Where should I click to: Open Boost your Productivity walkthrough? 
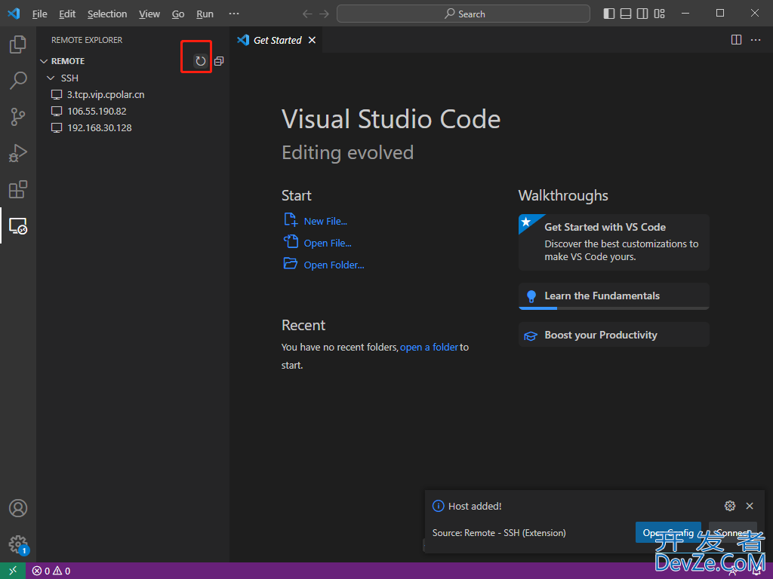614,335
